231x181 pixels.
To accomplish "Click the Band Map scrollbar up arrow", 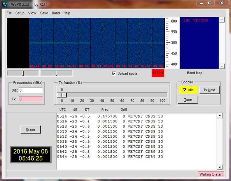I will [222, 20].
